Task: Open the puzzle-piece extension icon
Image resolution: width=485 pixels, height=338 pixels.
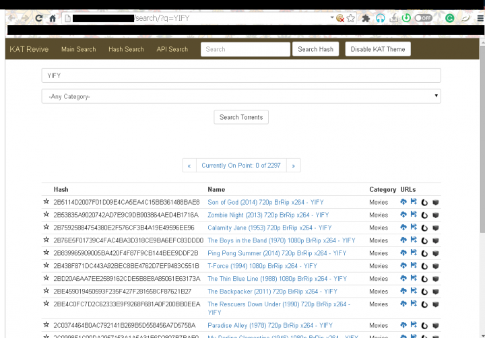Action: click(366, 18)
